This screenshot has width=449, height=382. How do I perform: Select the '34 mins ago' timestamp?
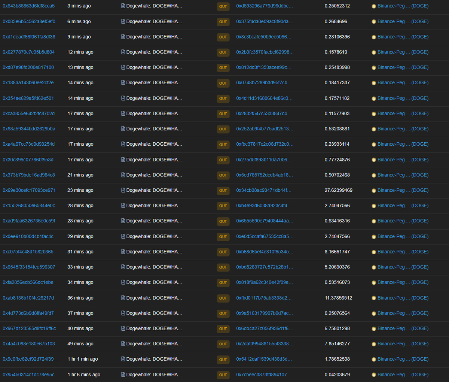click(80, 282)
